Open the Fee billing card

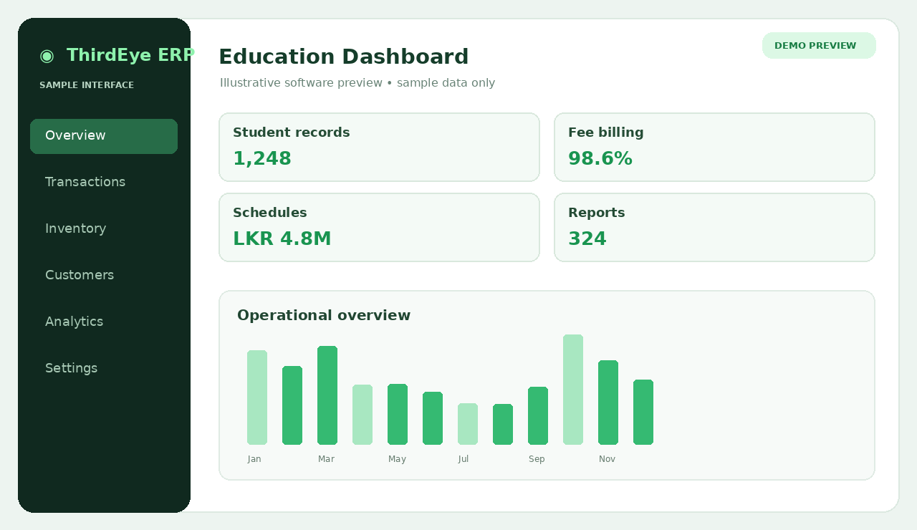[714, 148]
